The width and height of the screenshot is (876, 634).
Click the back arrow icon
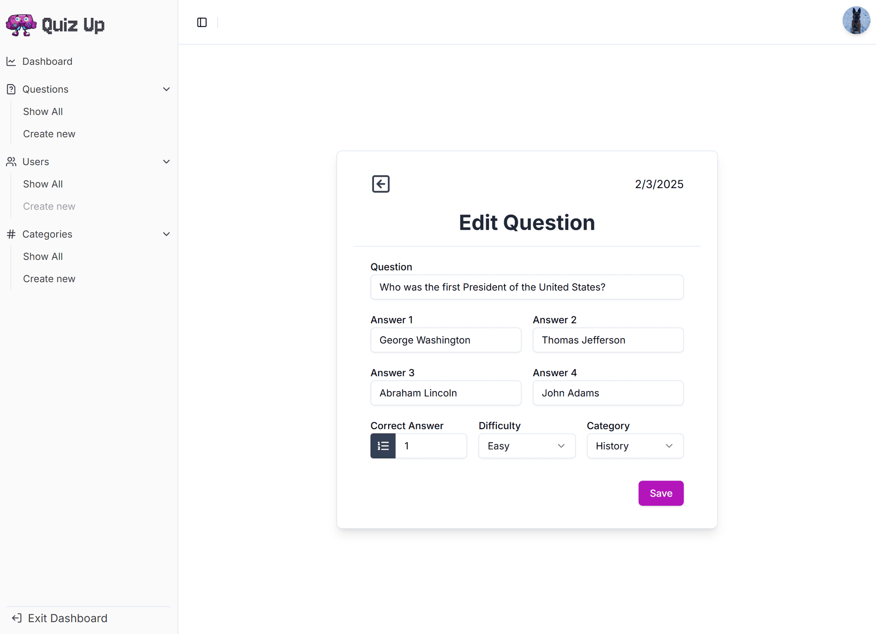381,184
